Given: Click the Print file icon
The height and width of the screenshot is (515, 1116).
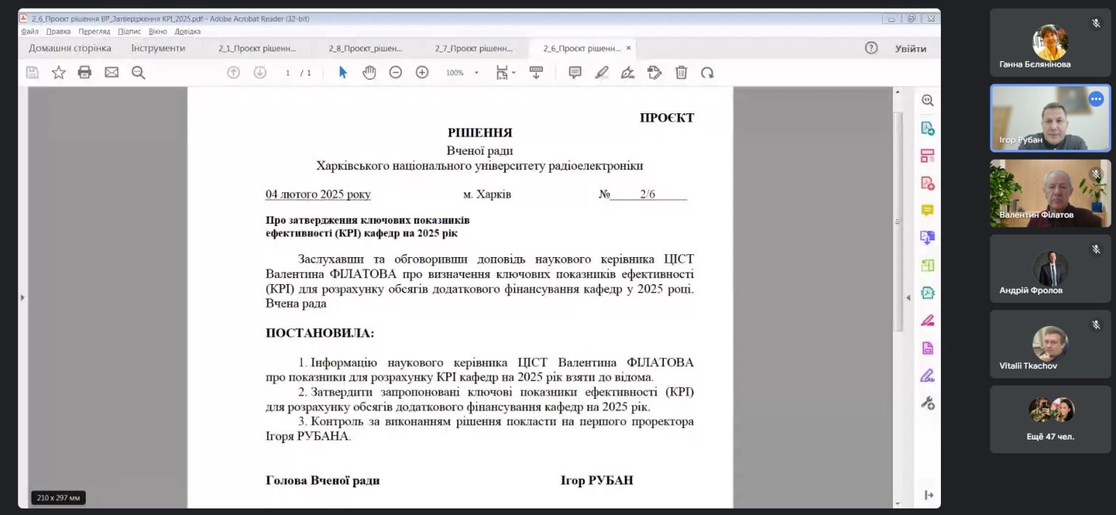Looking at the screenshot, I should tap(85, 73).
